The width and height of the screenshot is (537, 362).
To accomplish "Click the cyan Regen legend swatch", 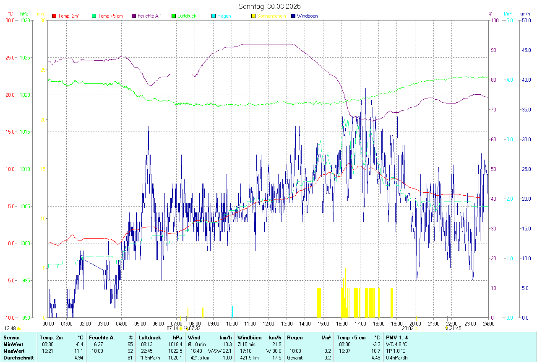I will point(214,16).
